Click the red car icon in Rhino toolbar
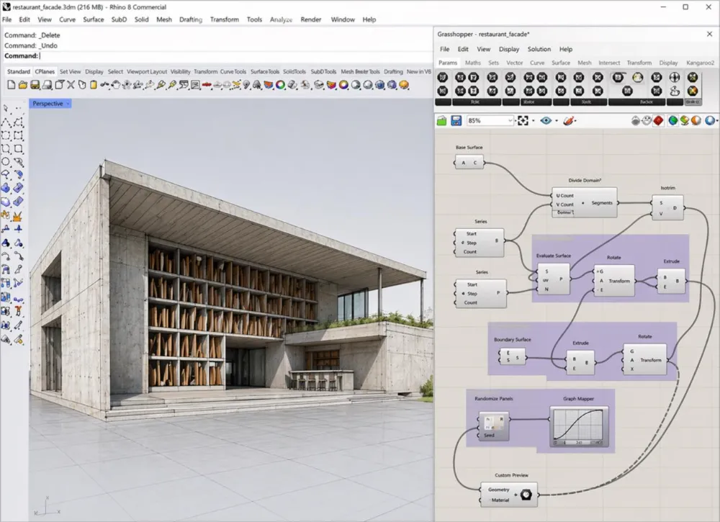Image resolution: width=720 pixels, height=522 pixels. click(x=207, y=85)
